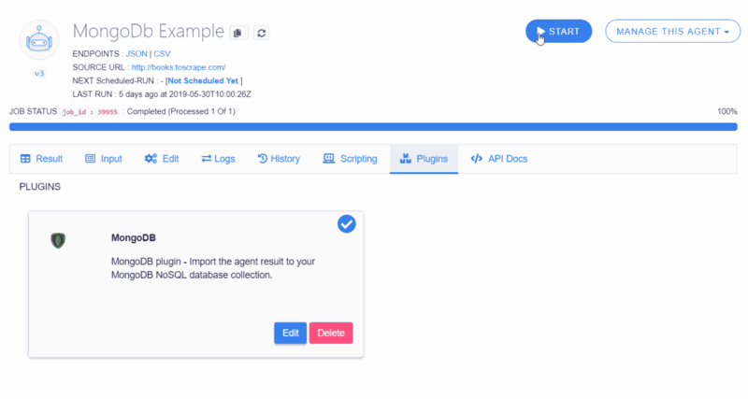Click the copy agent icon beside title
This screenshot has height=399, width=748.
(x=238, y=33)
